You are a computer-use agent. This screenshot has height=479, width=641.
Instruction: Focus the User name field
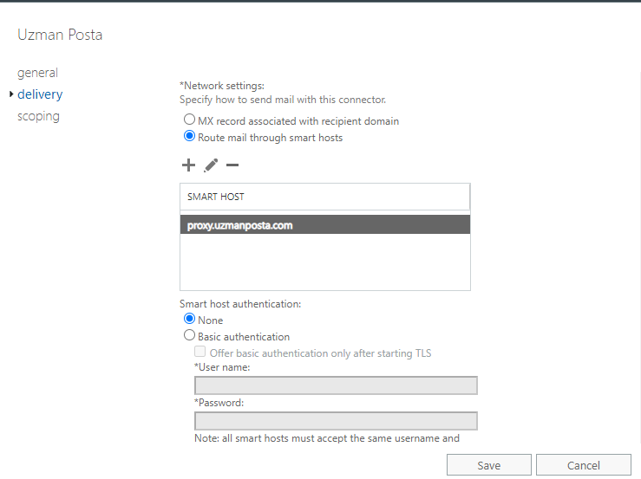click(336, 385)
